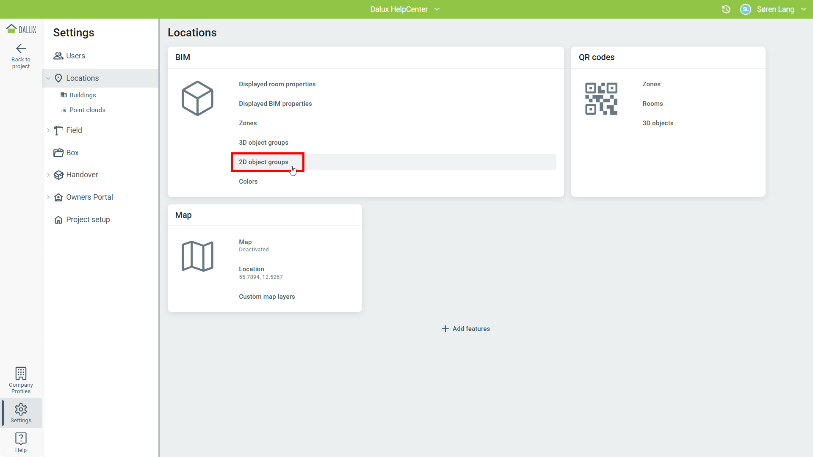Expand the Handover settings section
The width and height of the screenshot is (813, 457).
(x=48, y=175)
